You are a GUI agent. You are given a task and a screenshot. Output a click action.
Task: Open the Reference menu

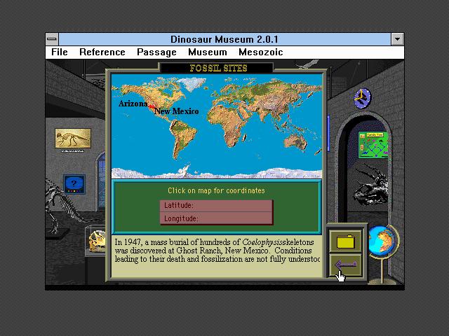(x=102, y=52)
